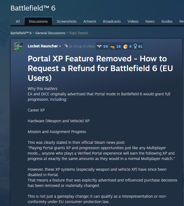Viewport: 184px width, 206px height.
Task: Click the award badge showing 59
Action: coord(102,46)
